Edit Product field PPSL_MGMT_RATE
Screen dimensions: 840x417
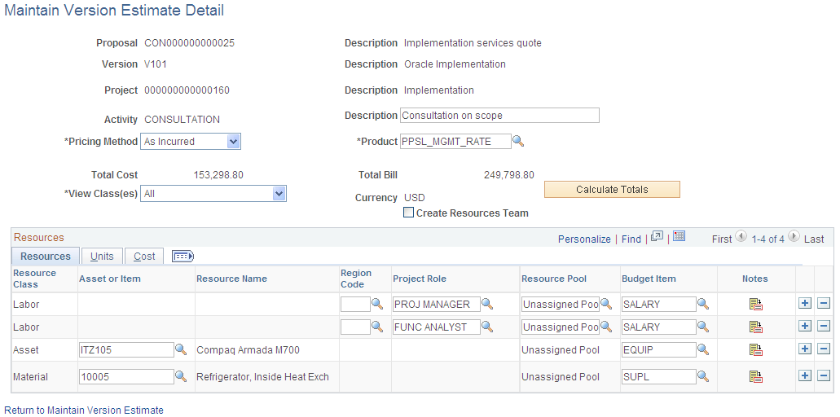coord(455,142)
